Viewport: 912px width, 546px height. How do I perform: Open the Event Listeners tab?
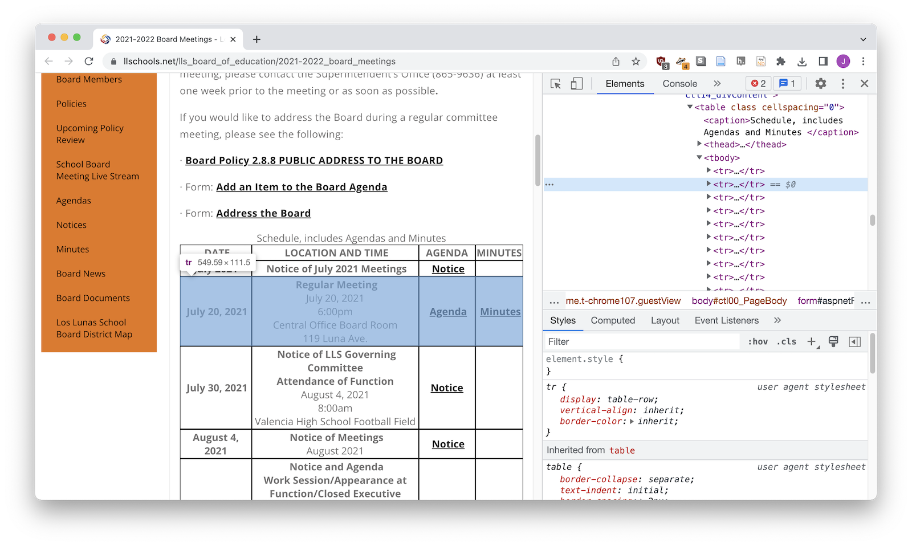[x=727, y=320]
